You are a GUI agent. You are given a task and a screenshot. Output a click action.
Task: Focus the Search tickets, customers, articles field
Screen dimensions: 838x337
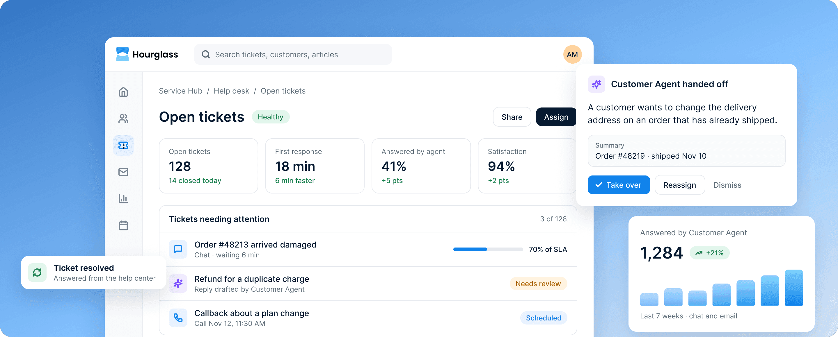(293, 54)
